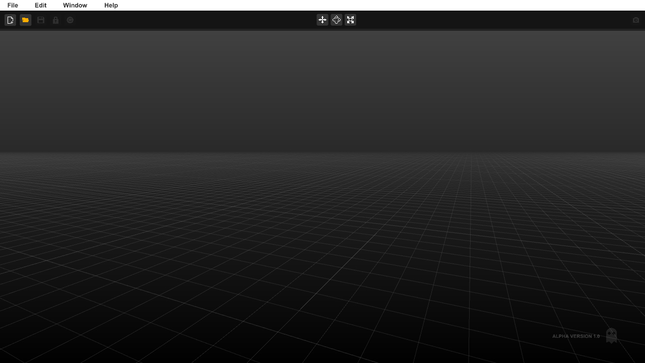645x363 pixels.
Task: Click the ALPHA VERSION 1.0 label
Action: (x=575, y=336)
